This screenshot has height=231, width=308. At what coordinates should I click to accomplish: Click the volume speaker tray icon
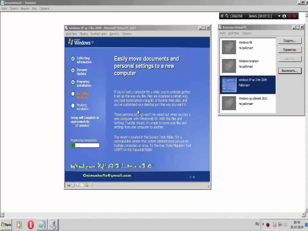286,225
